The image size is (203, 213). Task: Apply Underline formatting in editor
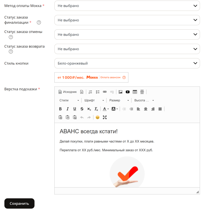pos(75,109)
